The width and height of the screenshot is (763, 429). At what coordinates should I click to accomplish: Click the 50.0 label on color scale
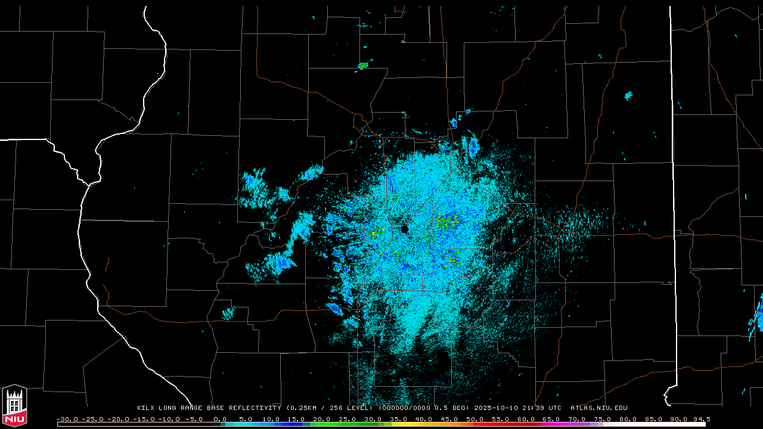click(475, 419)
